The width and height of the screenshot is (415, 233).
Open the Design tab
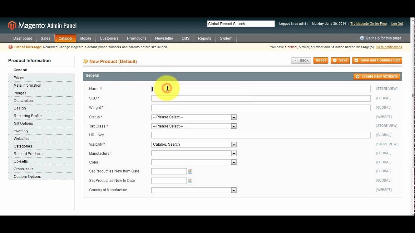[x=41, y=108]
